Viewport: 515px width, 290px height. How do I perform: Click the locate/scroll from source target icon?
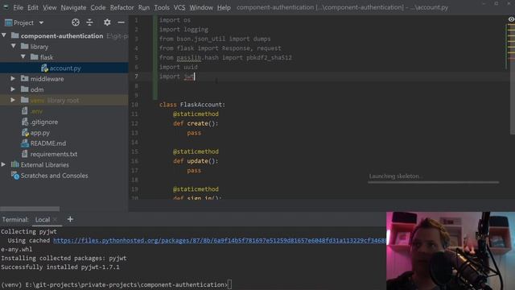coord(76,23)
